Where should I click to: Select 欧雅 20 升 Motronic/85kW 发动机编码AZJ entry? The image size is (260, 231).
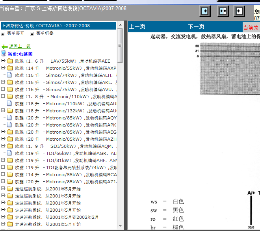[66, 182]
